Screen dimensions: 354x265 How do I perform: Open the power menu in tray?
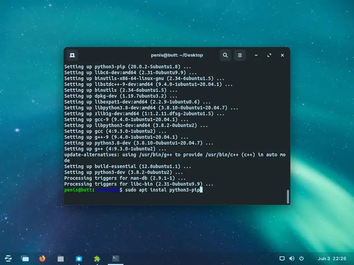[x=301, y=258]
